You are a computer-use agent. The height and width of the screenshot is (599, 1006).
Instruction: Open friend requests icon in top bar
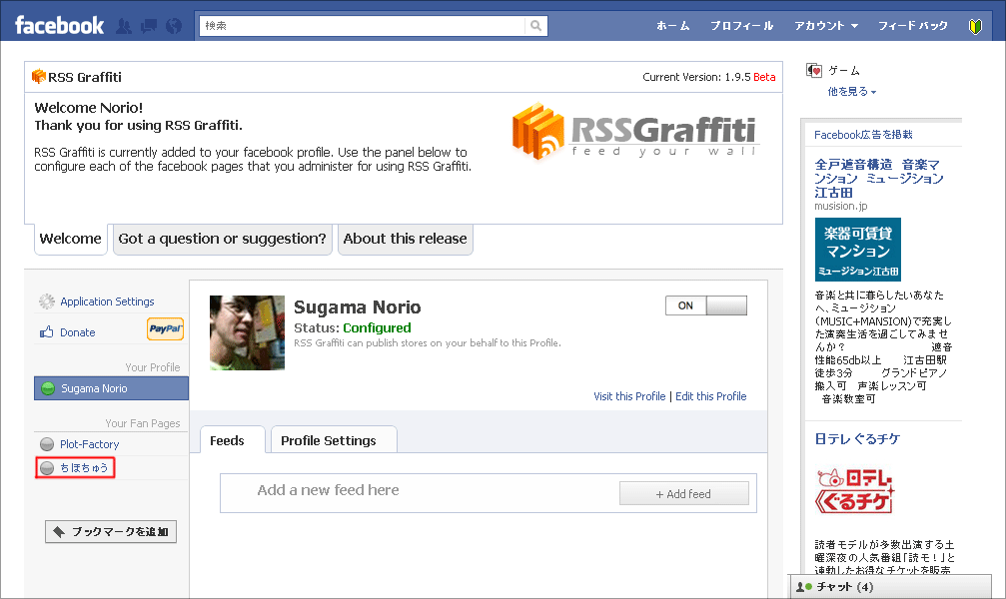click(x=124, y=26)
